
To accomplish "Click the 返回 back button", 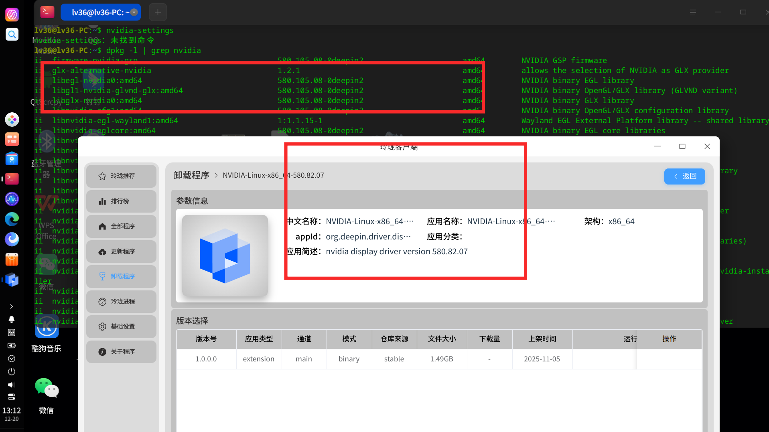I will (x=684, y=176).
